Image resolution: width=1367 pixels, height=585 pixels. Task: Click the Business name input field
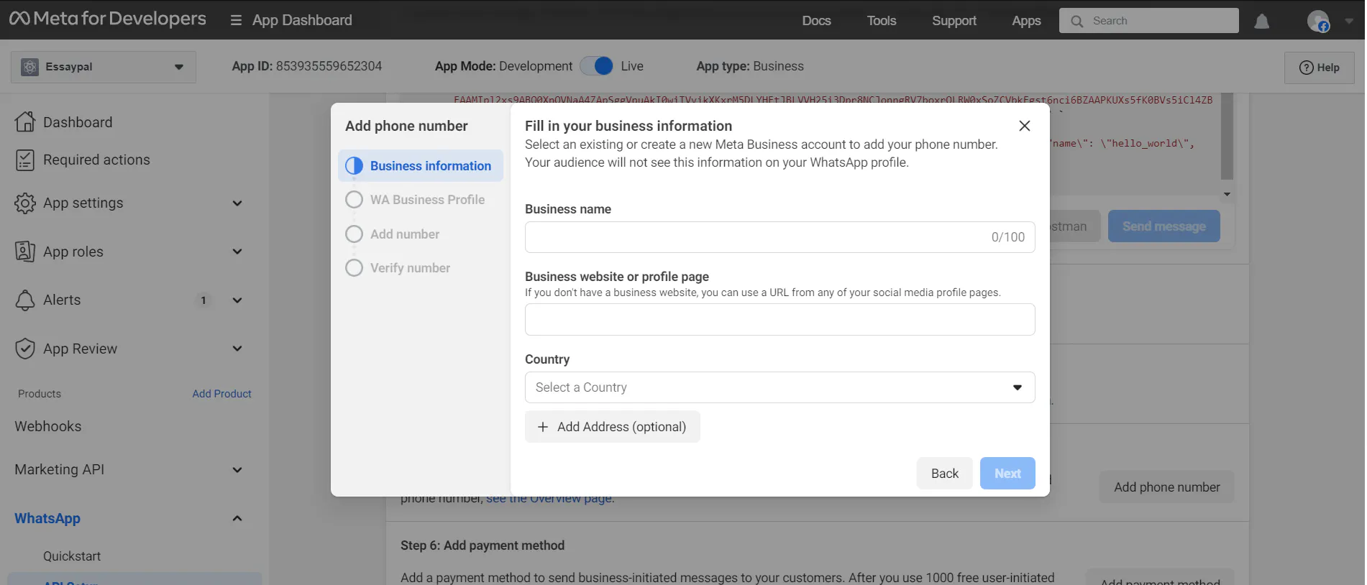pos(780,237)
